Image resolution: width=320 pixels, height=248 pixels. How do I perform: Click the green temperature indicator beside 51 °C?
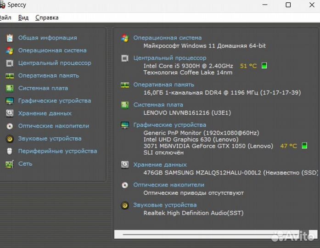(264, 66)
